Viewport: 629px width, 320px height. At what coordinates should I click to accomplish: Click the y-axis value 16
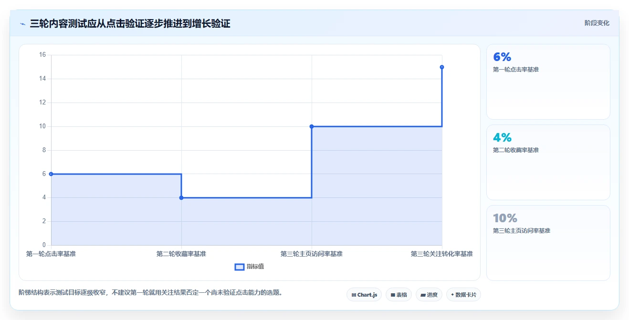pyautogui.click(x=42, y=55)
